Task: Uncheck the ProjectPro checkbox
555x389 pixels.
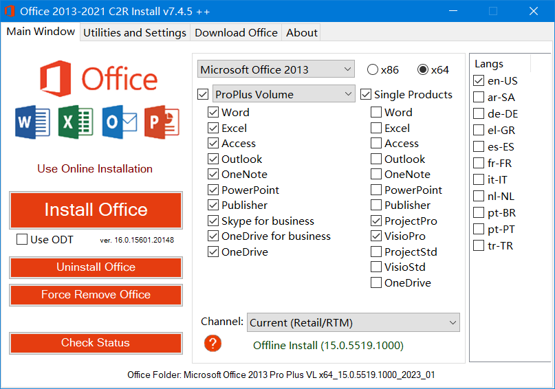Action: tap(376, 221)
